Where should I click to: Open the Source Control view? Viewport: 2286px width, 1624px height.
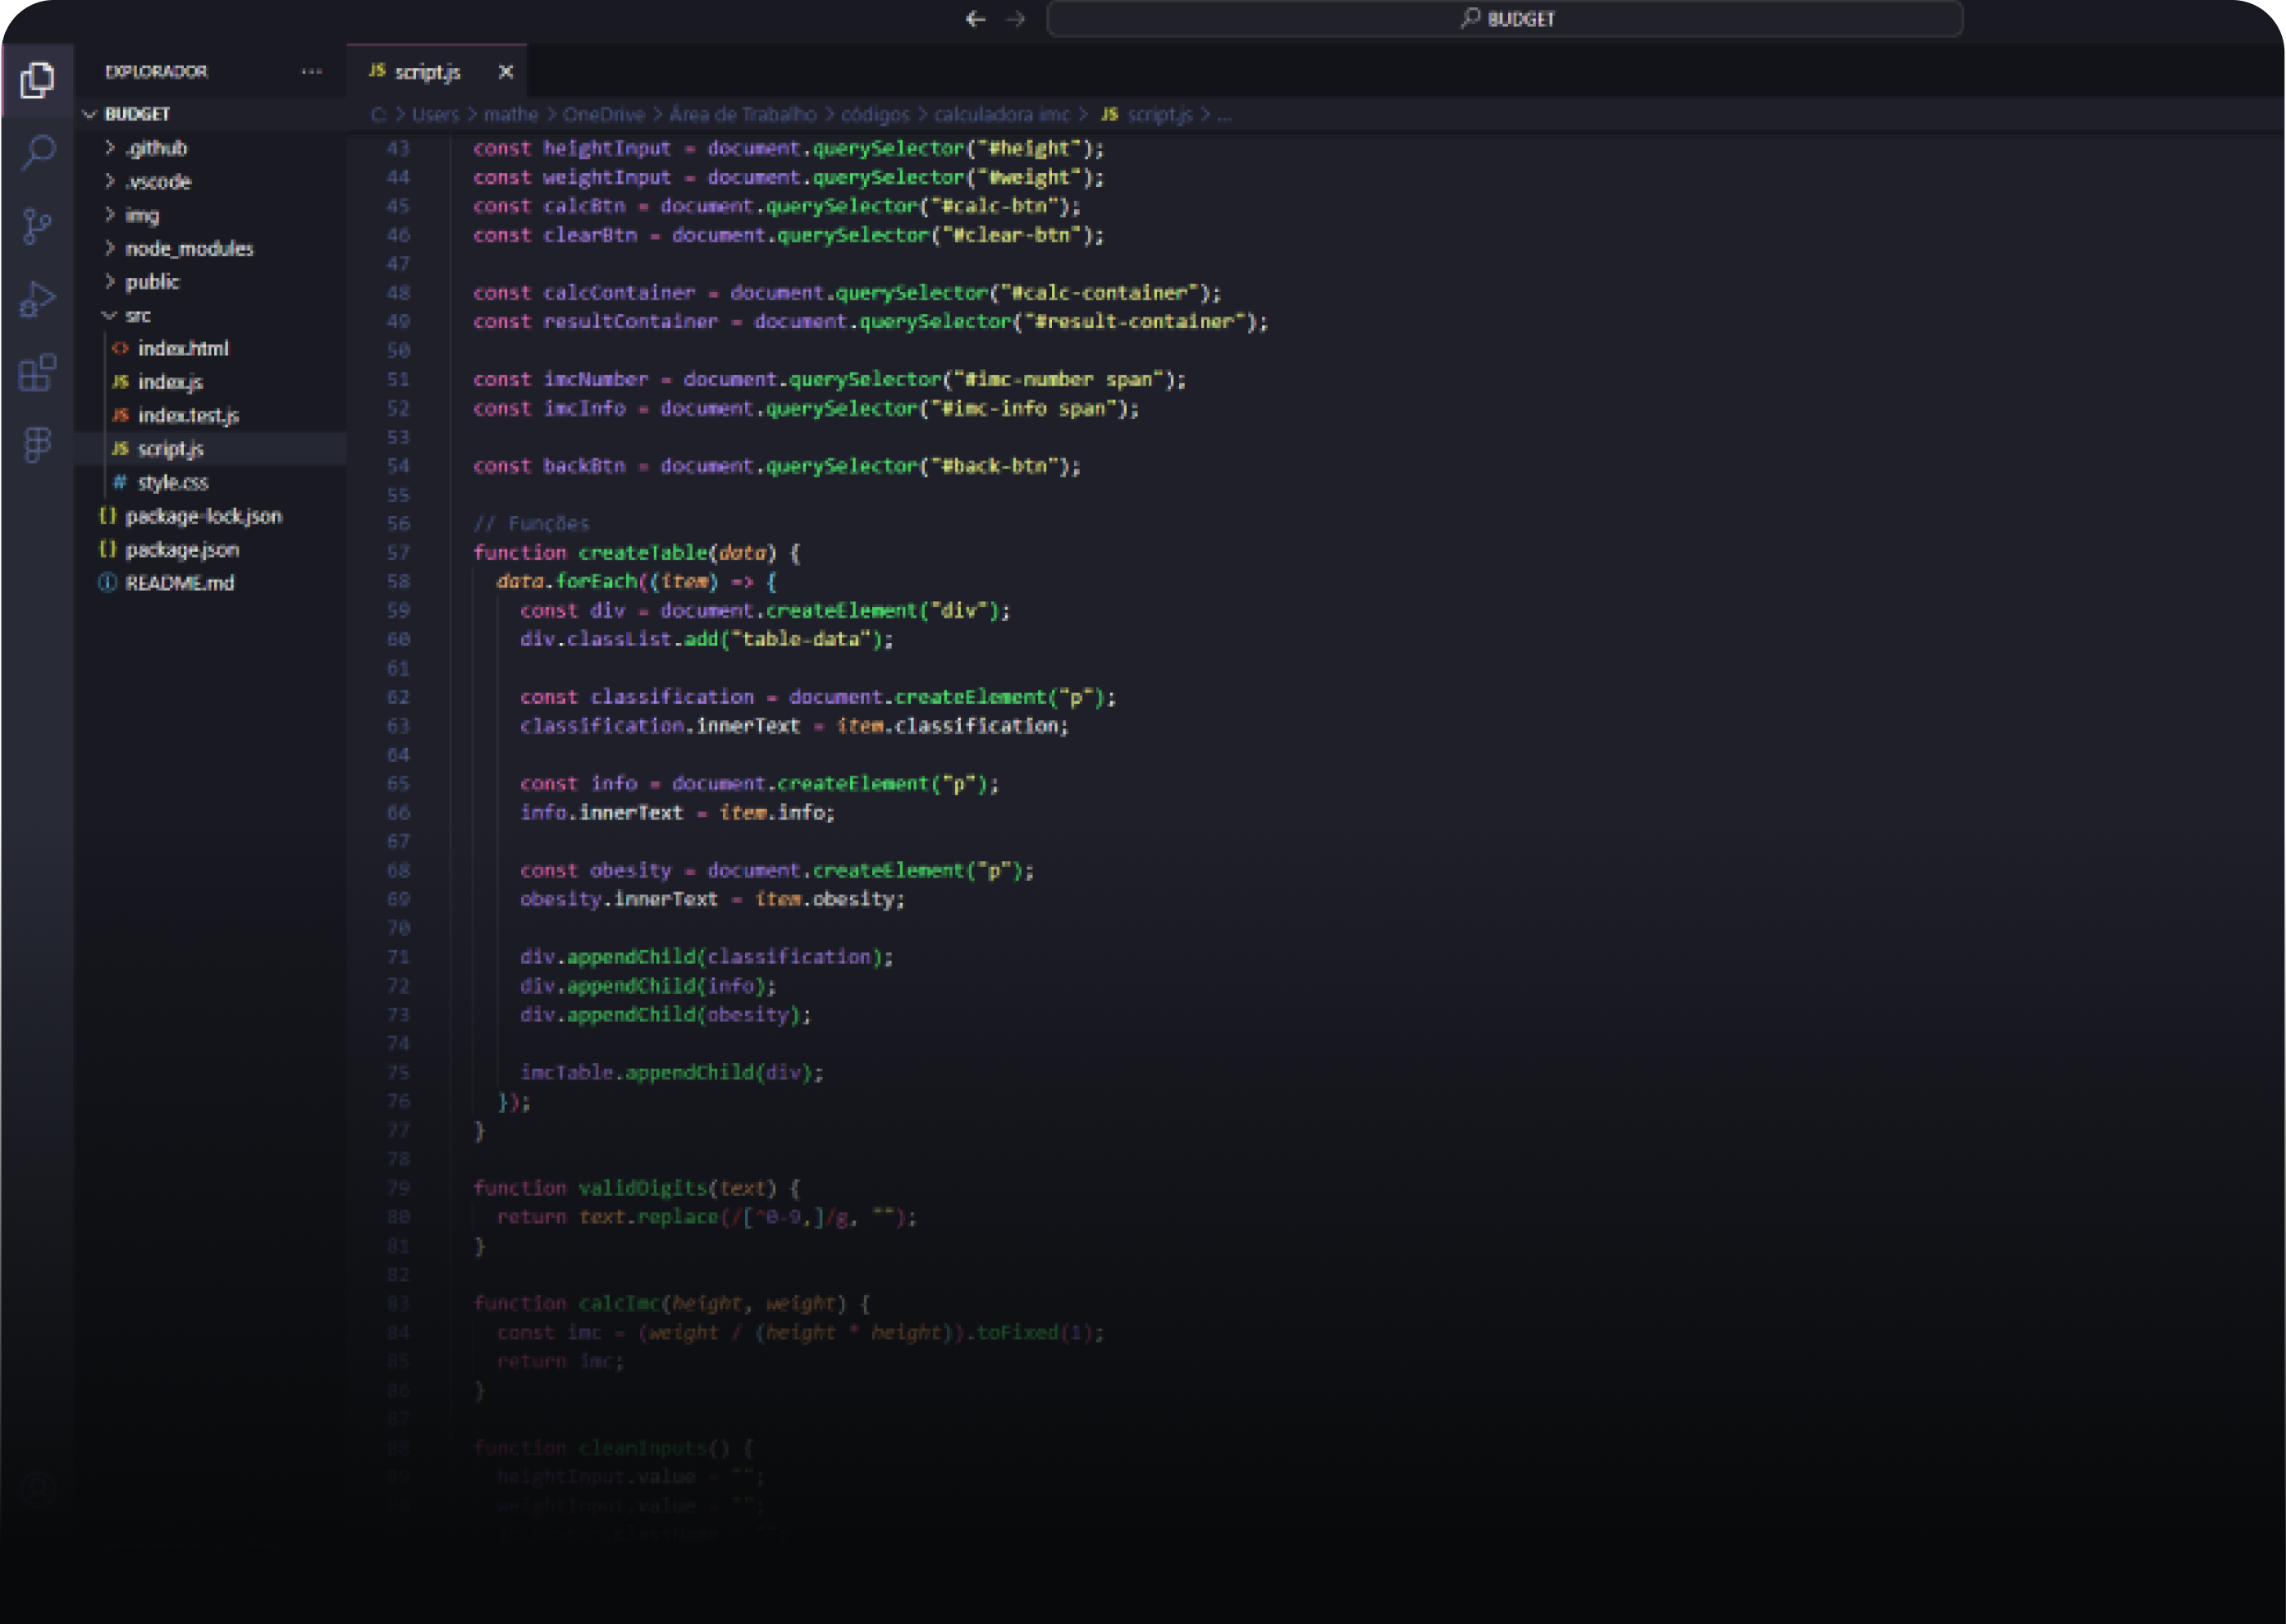click(x=37, y=228)
